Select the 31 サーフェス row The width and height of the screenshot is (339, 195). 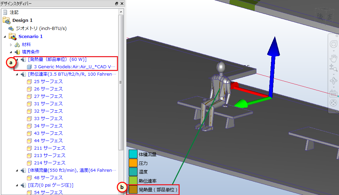coord(45,104)
